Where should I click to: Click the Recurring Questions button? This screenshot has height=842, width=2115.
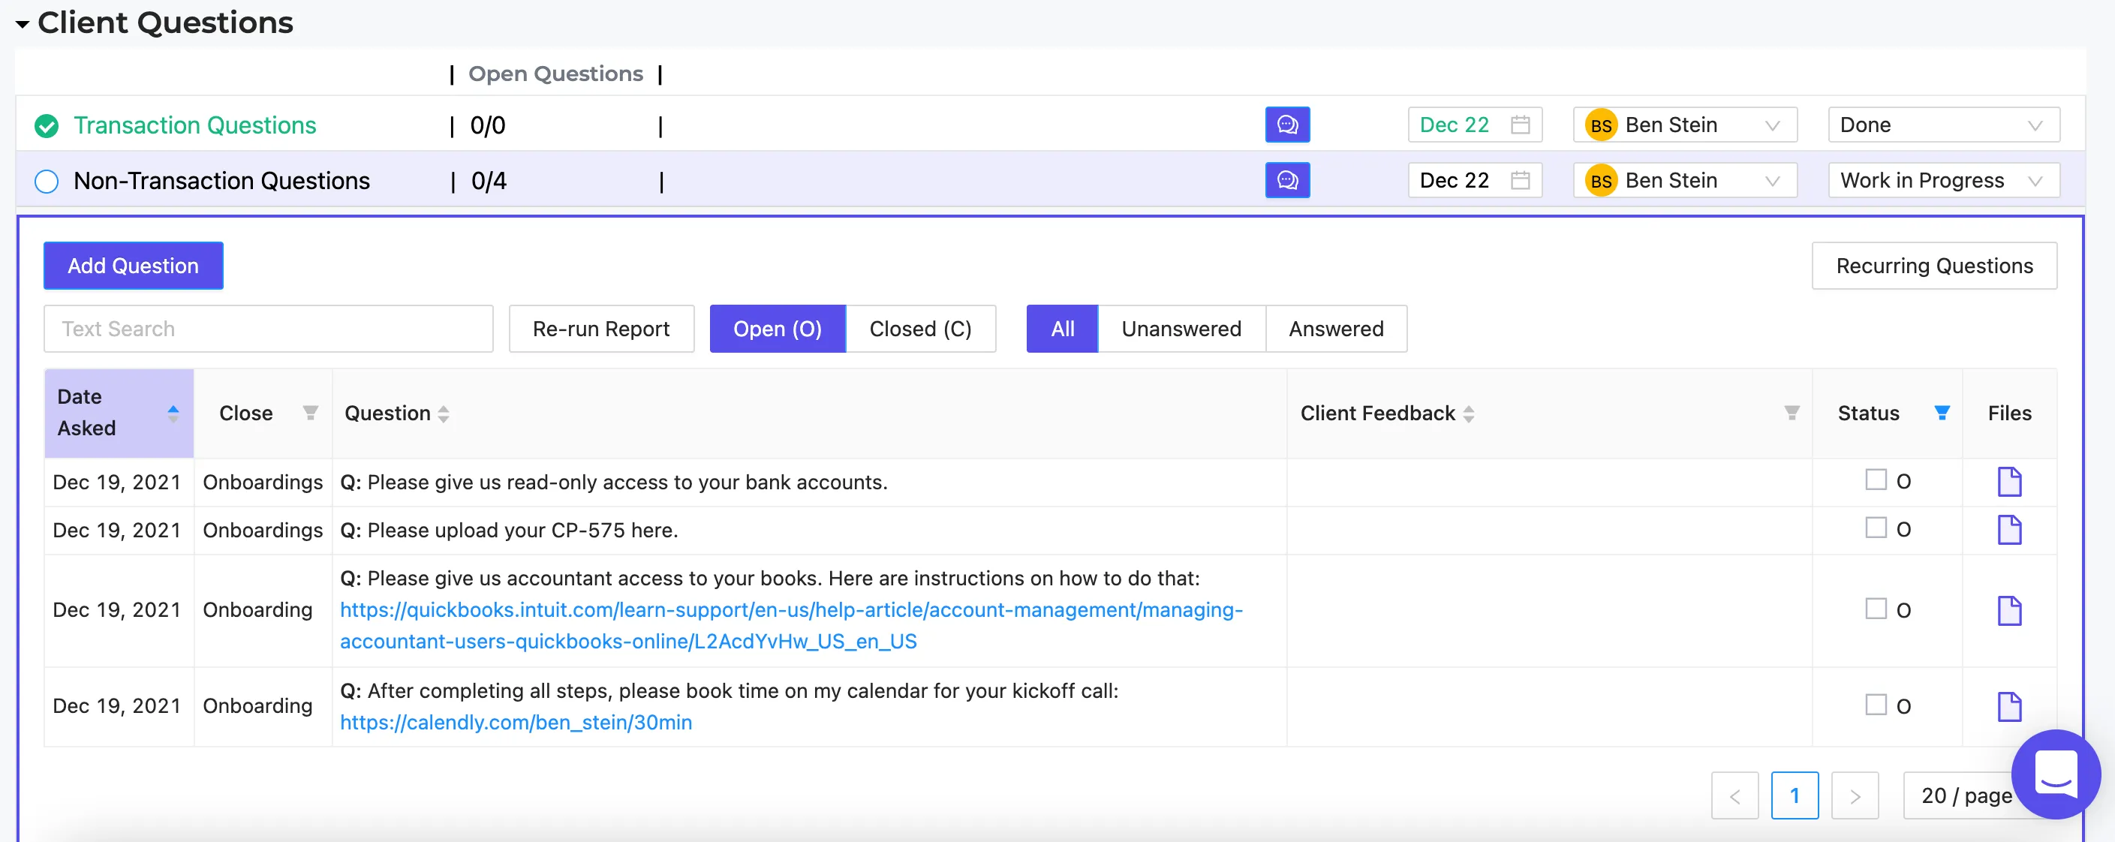tap(1933, 266)
